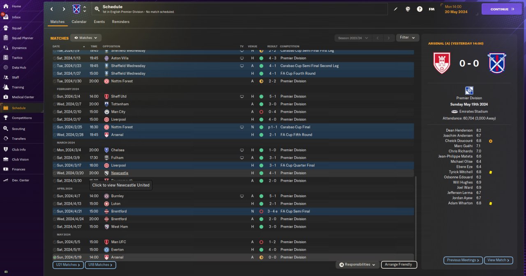Open Previous Meetings for the Arsenal match
The height and width of the screenshot is (276, 526).
462,260
